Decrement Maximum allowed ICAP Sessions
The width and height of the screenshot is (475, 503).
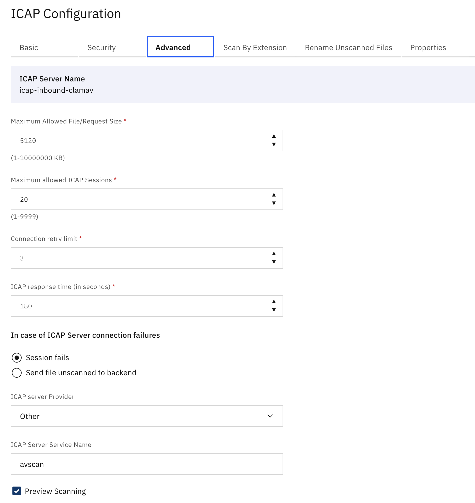pos(274,203)
